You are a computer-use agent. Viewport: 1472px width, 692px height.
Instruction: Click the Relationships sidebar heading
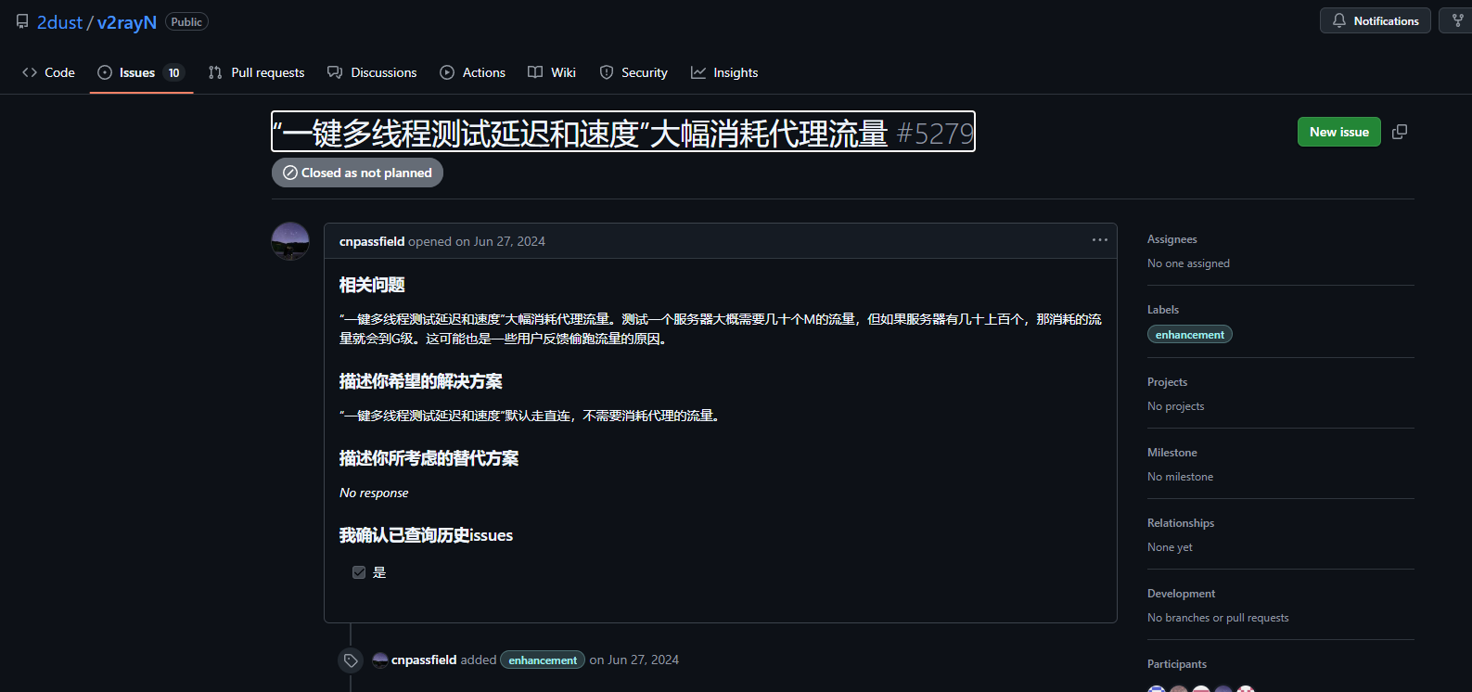(1181, 523)
